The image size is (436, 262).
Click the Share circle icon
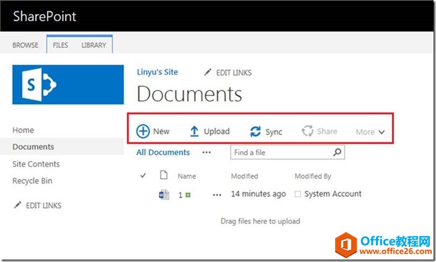308,131
